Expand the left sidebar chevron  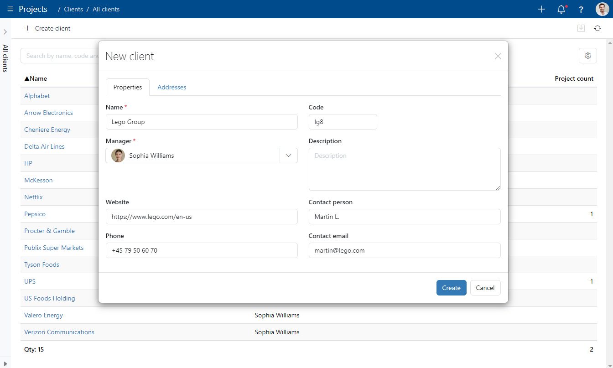tap(5, 32)
